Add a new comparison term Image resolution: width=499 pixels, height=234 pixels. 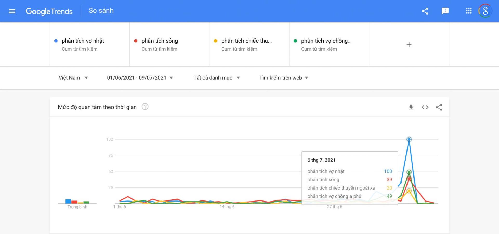pos(409,45)
